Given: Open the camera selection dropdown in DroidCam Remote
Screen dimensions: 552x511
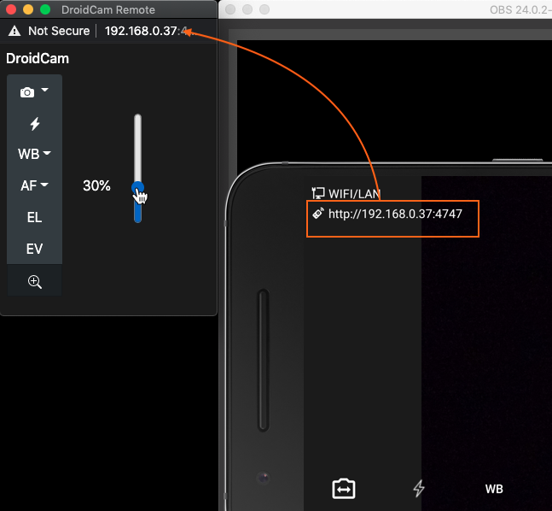Looking at the screenshot, I should pos(34,91).
